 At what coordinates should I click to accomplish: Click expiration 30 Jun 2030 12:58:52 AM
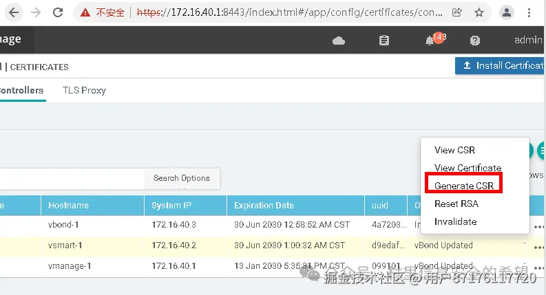pos(292,225)
